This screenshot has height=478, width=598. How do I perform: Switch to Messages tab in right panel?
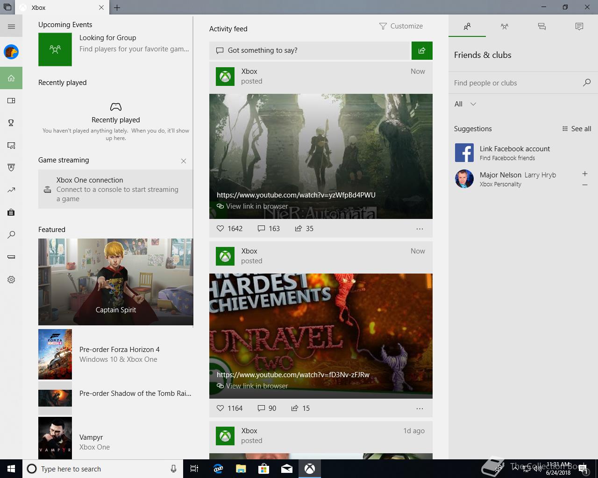[x=542, y=27]
